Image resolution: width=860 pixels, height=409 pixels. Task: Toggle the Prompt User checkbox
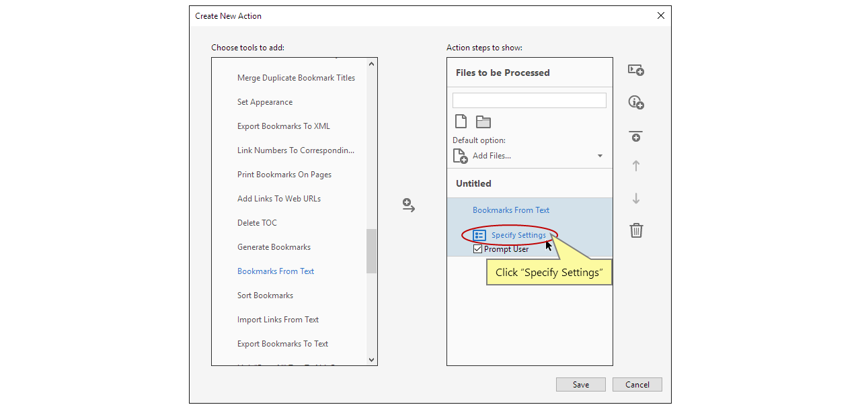click(x=478, y=249)
